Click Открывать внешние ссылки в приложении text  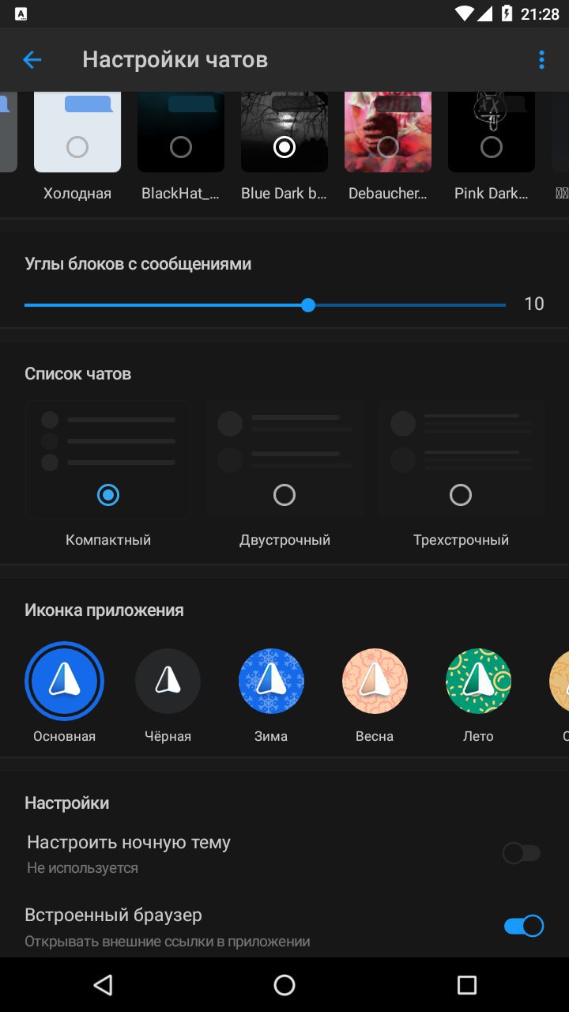coord(167,942)
